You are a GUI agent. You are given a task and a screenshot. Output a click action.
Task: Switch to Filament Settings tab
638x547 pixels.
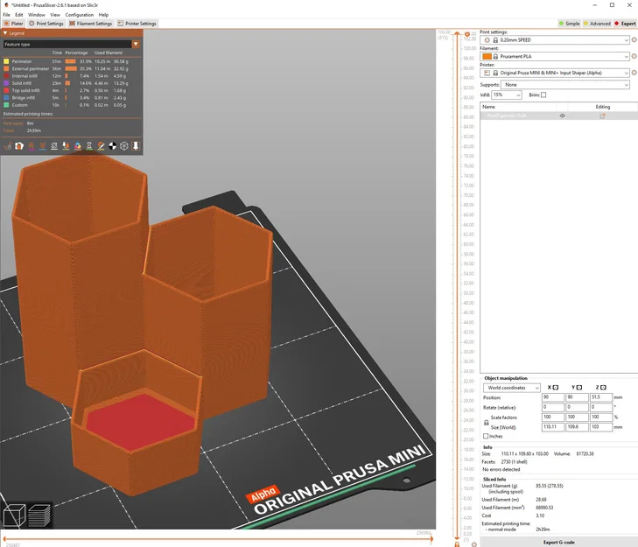coord(90,24)
